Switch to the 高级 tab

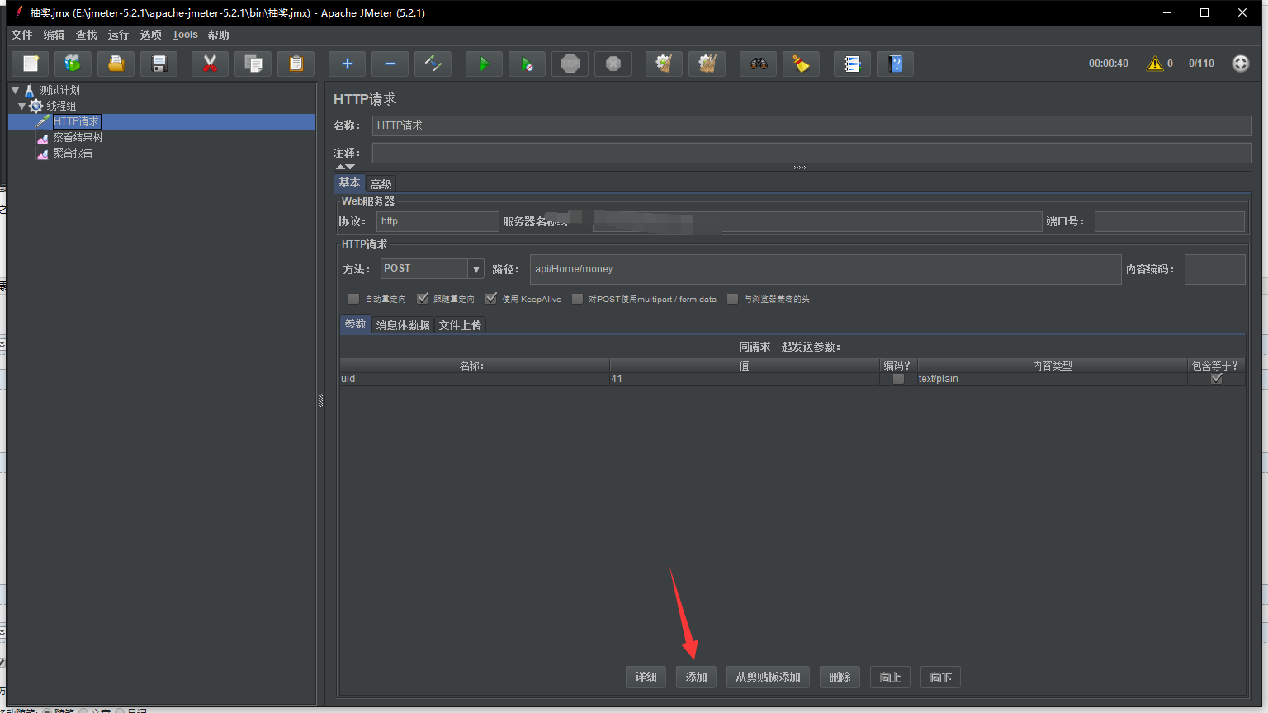point(381,183)
